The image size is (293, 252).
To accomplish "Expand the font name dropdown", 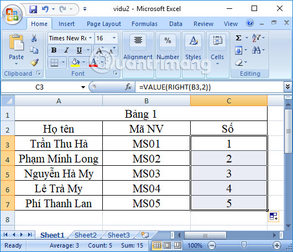I will pyautogui.click(x=91, y=38).
